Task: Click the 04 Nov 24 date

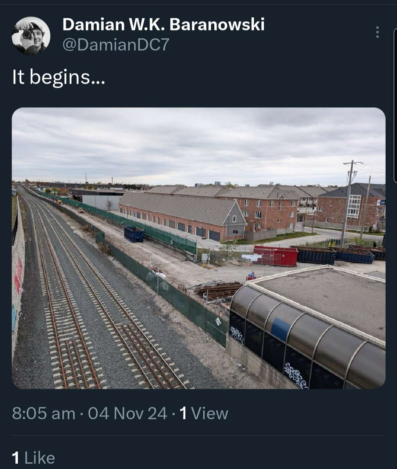Action: (x=128, y=413)
